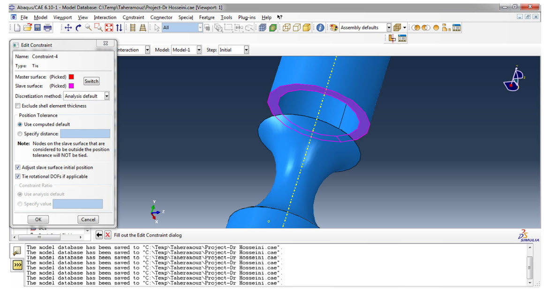The height and width of the screenshot is (290, 544).
Task: Click the Cycle Views arrows icon
Action: (119, 28)
